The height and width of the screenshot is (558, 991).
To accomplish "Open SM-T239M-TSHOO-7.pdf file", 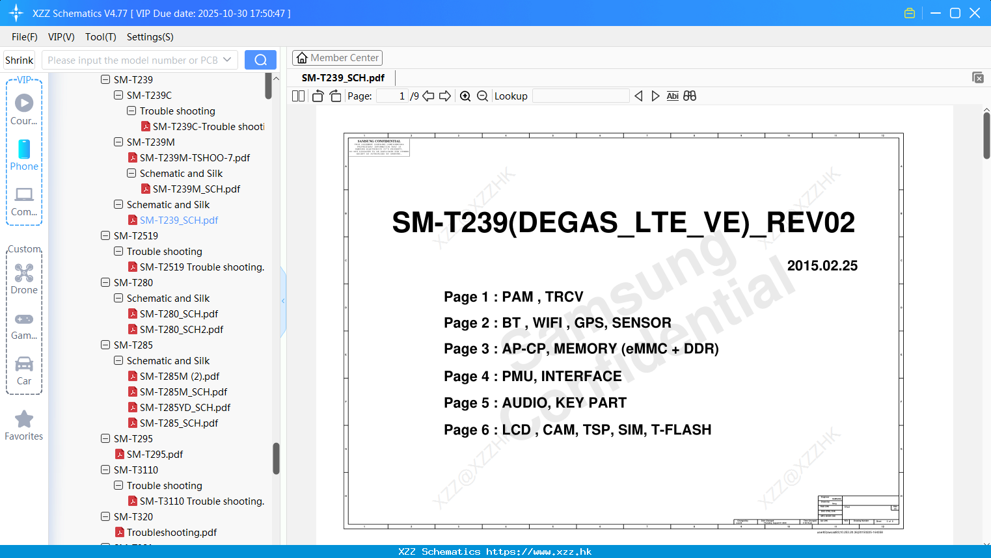I will [195, 157].
